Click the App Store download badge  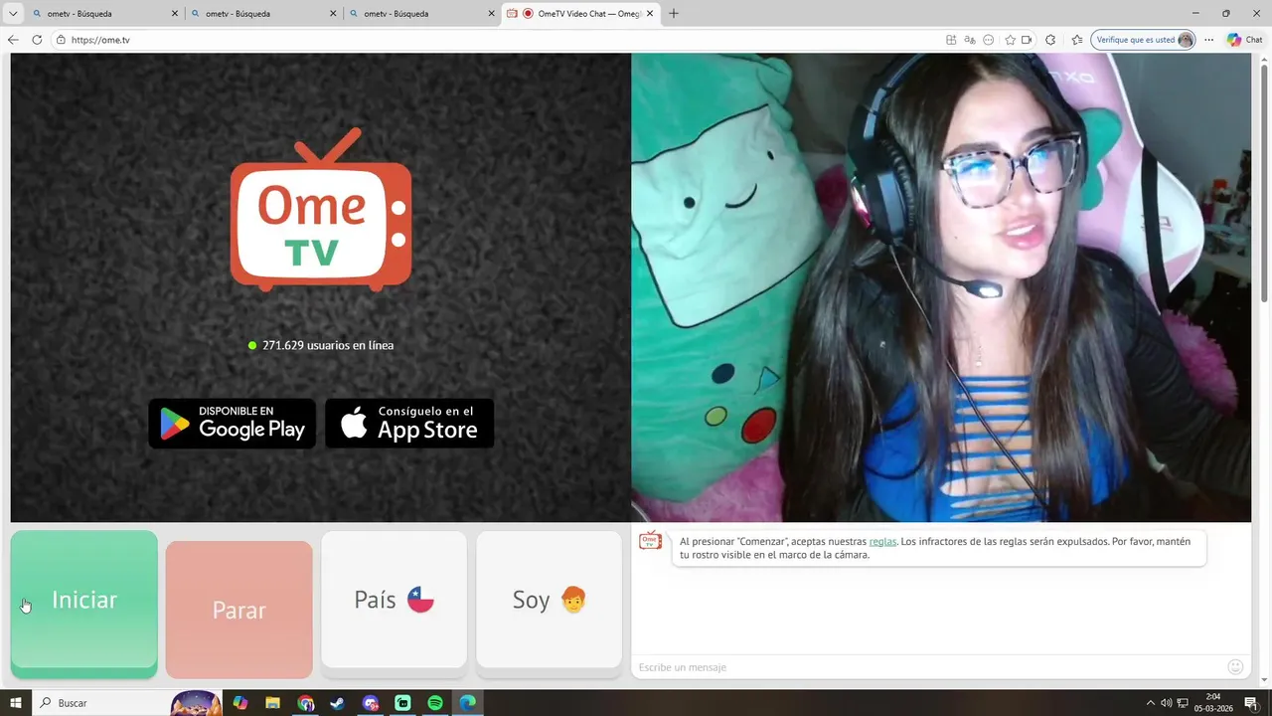409,424
